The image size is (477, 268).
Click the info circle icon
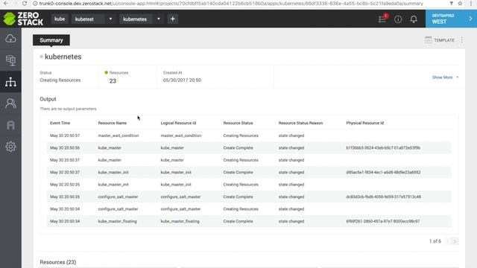pyautogui.click(x=398, y=19)
